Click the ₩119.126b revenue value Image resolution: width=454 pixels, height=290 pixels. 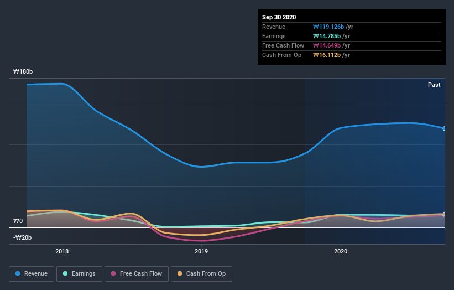pyautogui.click(x=328, y=27)
